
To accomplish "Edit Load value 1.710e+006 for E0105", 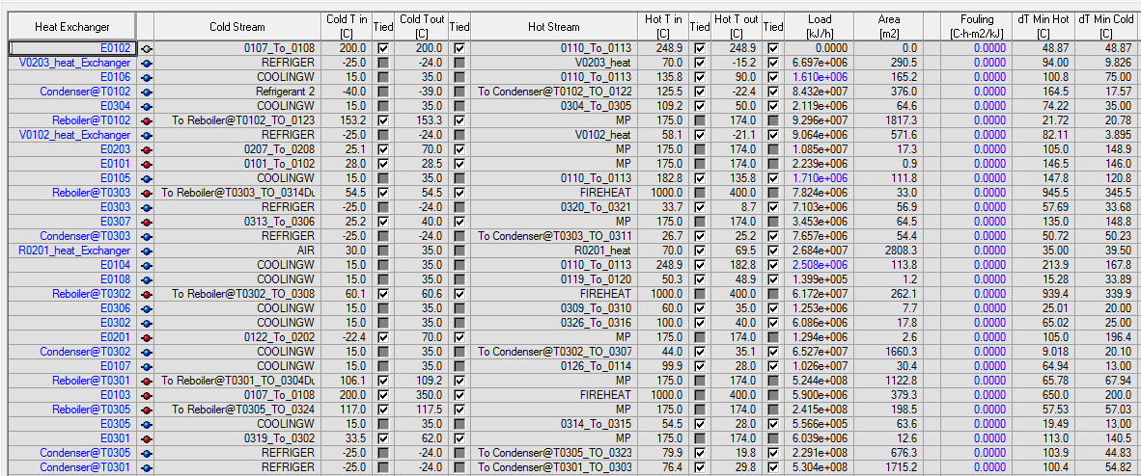I will 820,178.
